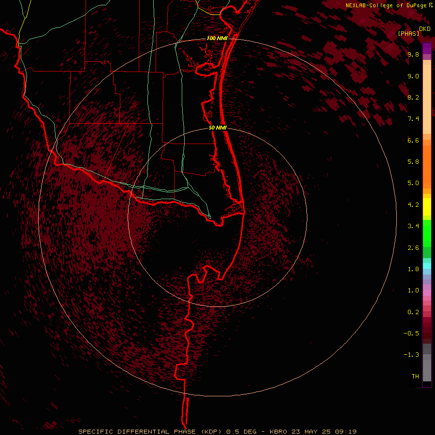The width and height of the screenshot is (435, 435).
Task: Click the 1.8 scale value
Action: (413, 269)
